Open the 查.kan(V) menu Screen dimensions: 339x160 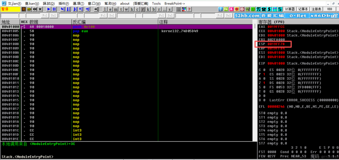tap(32, 3)
